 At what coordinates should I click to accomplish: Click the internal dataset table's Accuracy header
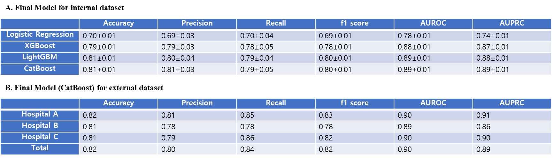pyautogui.click(x=119, y=23)
